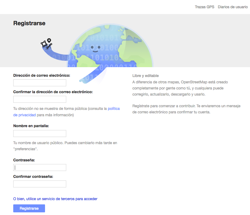Go to Diarios de usuario
250x215 pixels.
(233, 7)
